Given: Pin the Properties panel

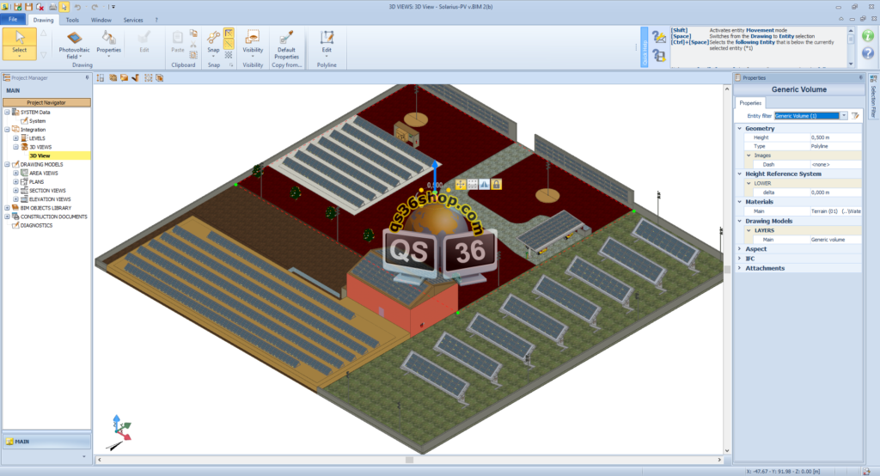Looking at the screenshot, I should tap(859, 77).
